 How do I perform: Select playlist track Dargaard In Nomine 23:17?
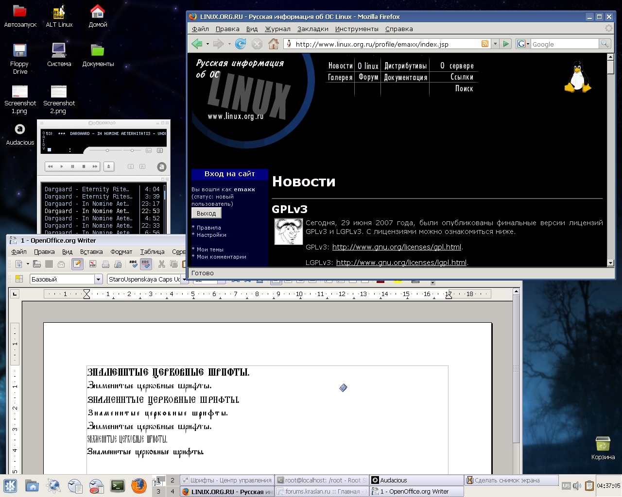coord(102,204)
